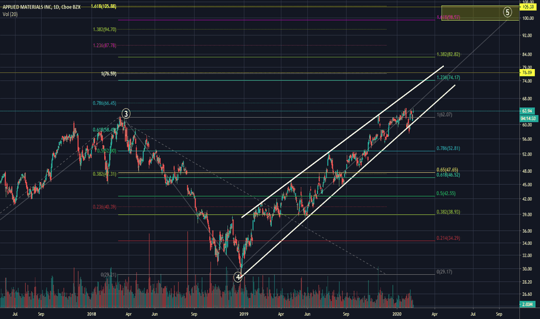Click the 04:14:33 countdown timer label
This screenshot has height=319, width=540.
coord(528,118)
